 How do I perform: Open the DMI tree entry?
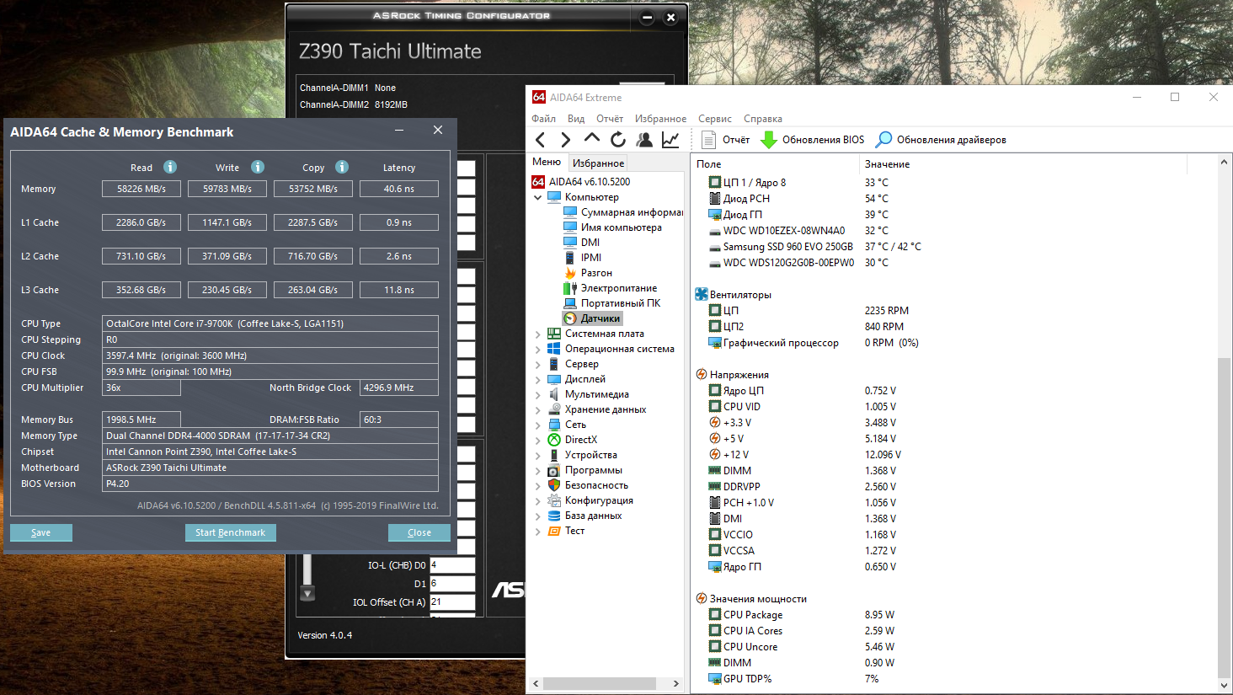[582, 243]
